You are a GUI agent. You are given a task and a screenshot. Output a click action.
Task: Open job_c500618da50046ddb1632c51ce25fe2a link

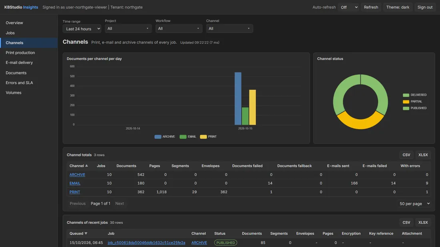146,243
